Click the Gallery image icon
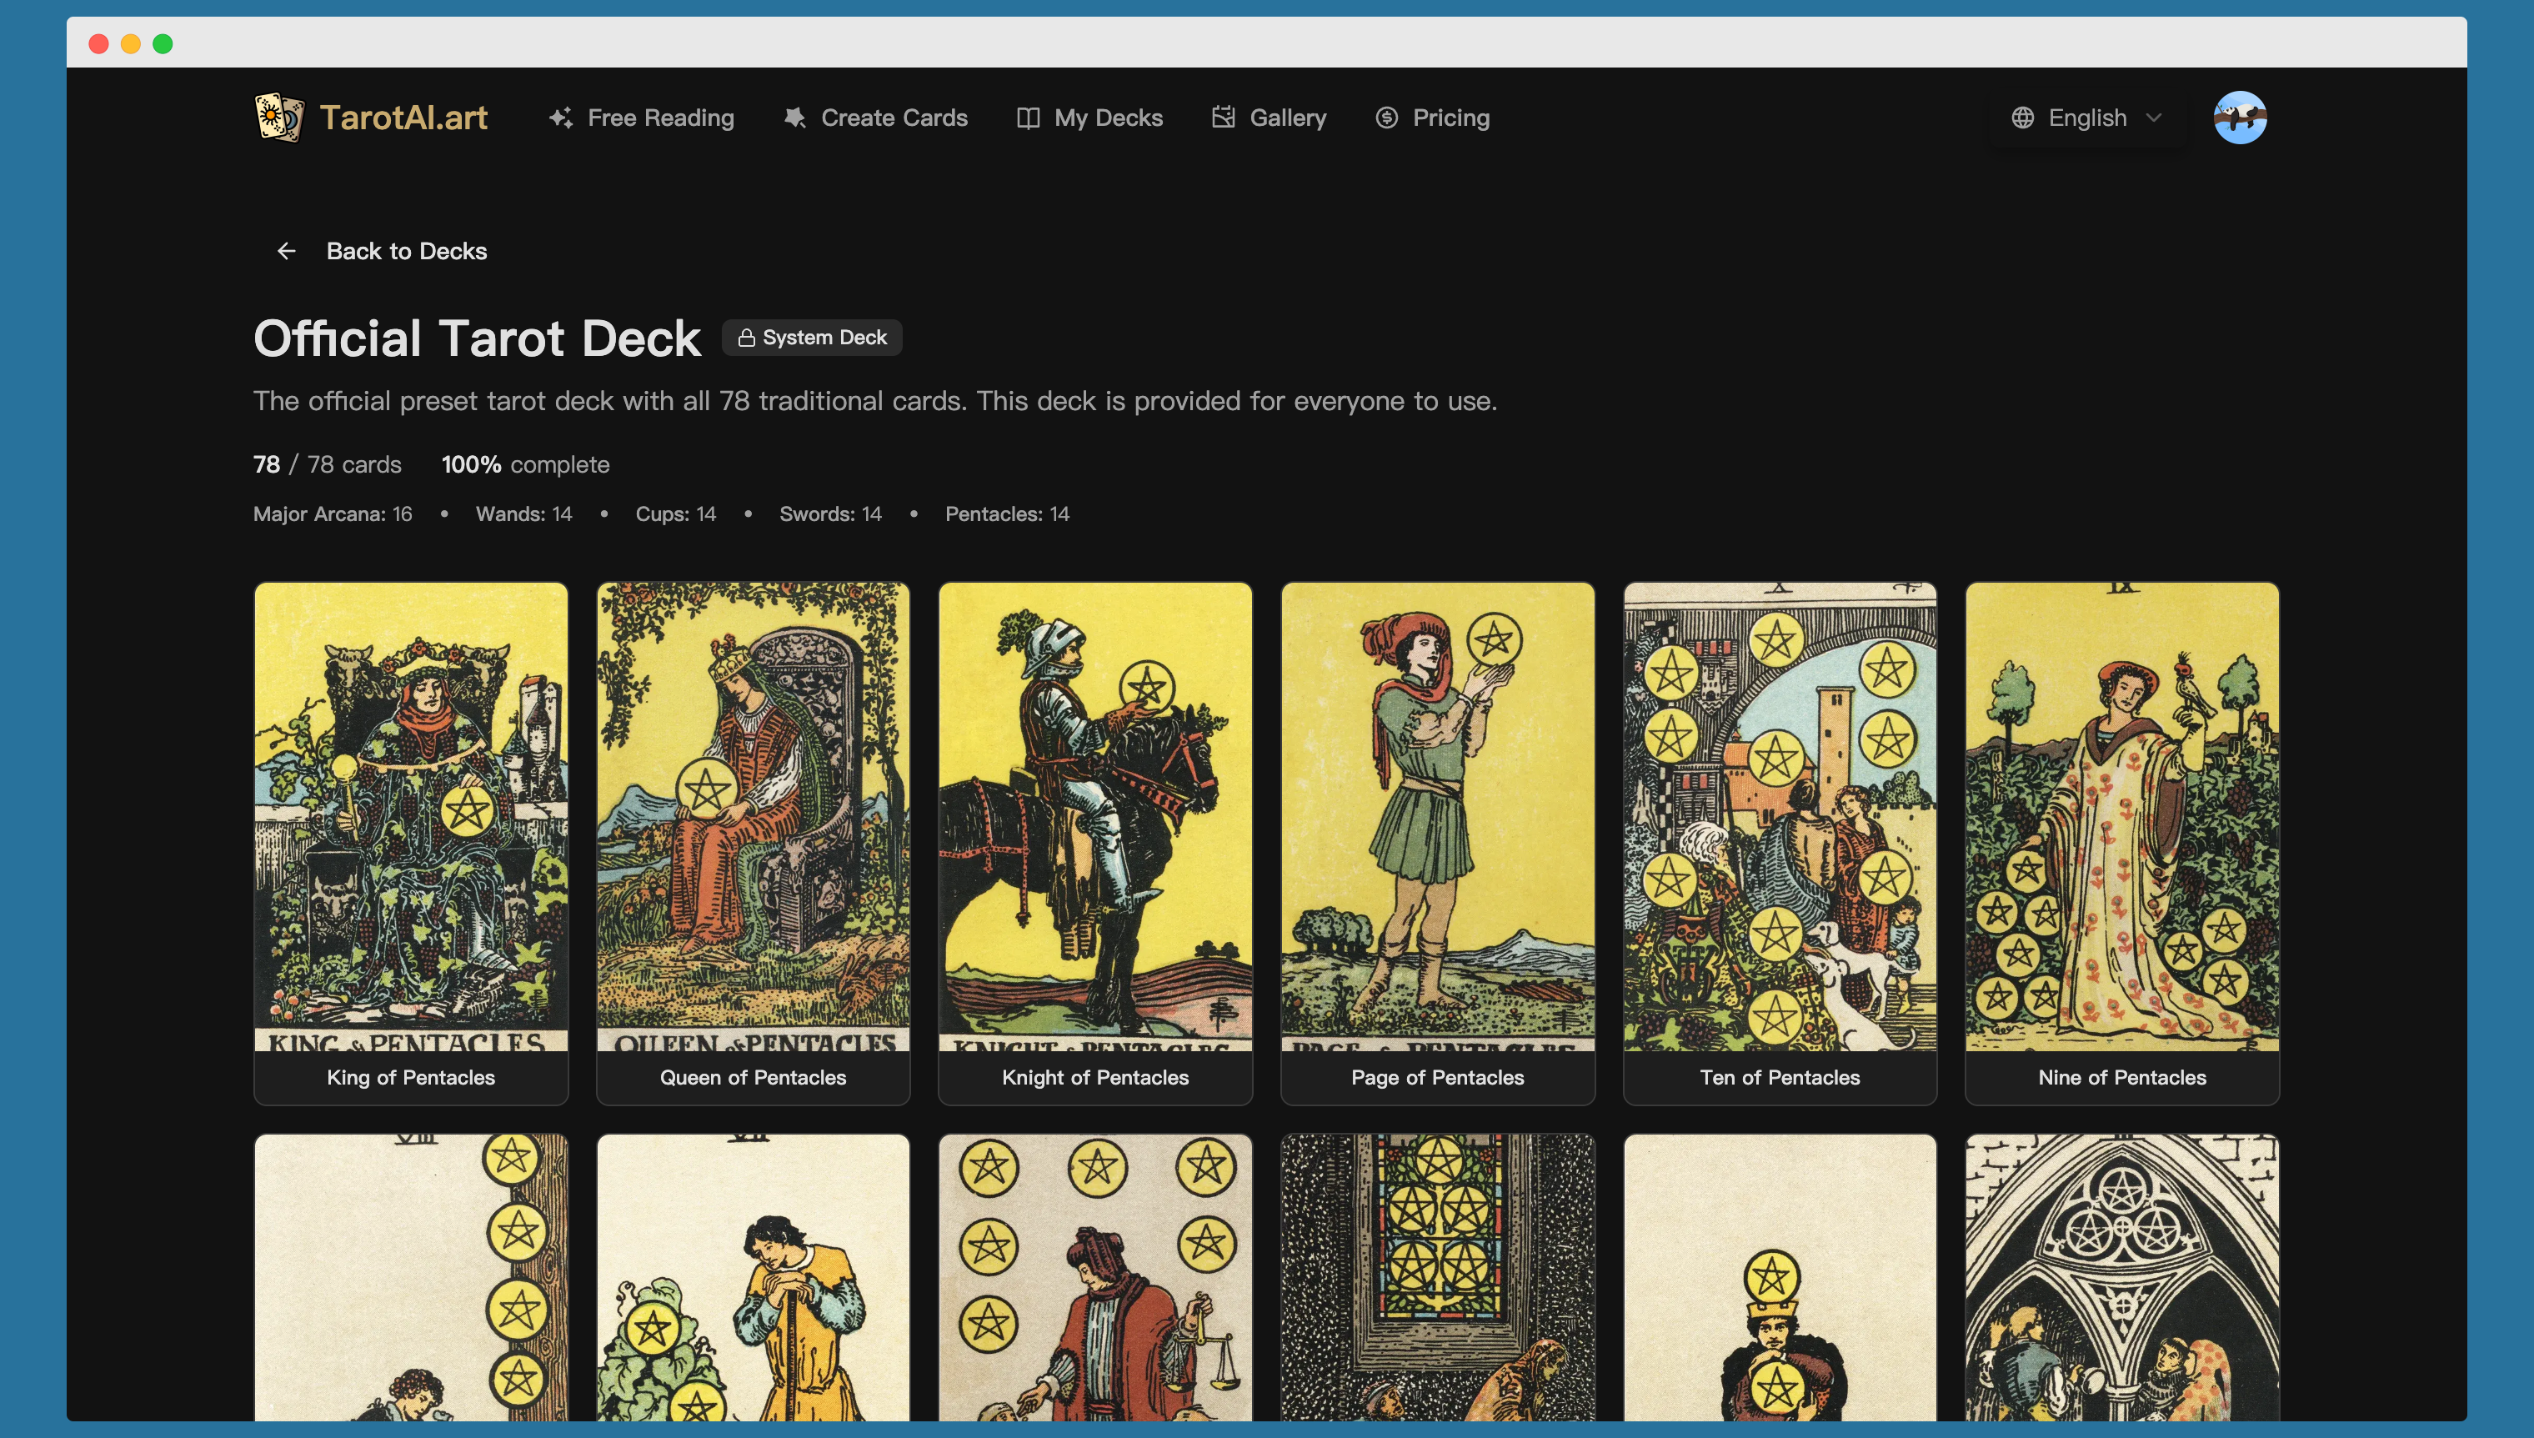This screenshot has height=1438, width=2534. 1224,118
